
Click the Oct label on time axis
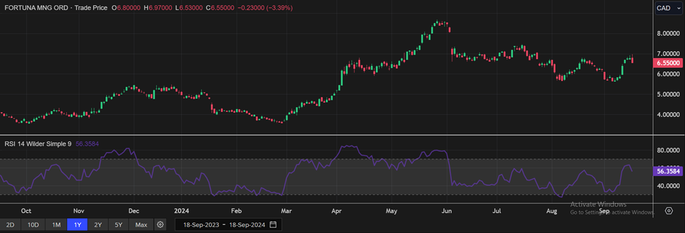26,211
